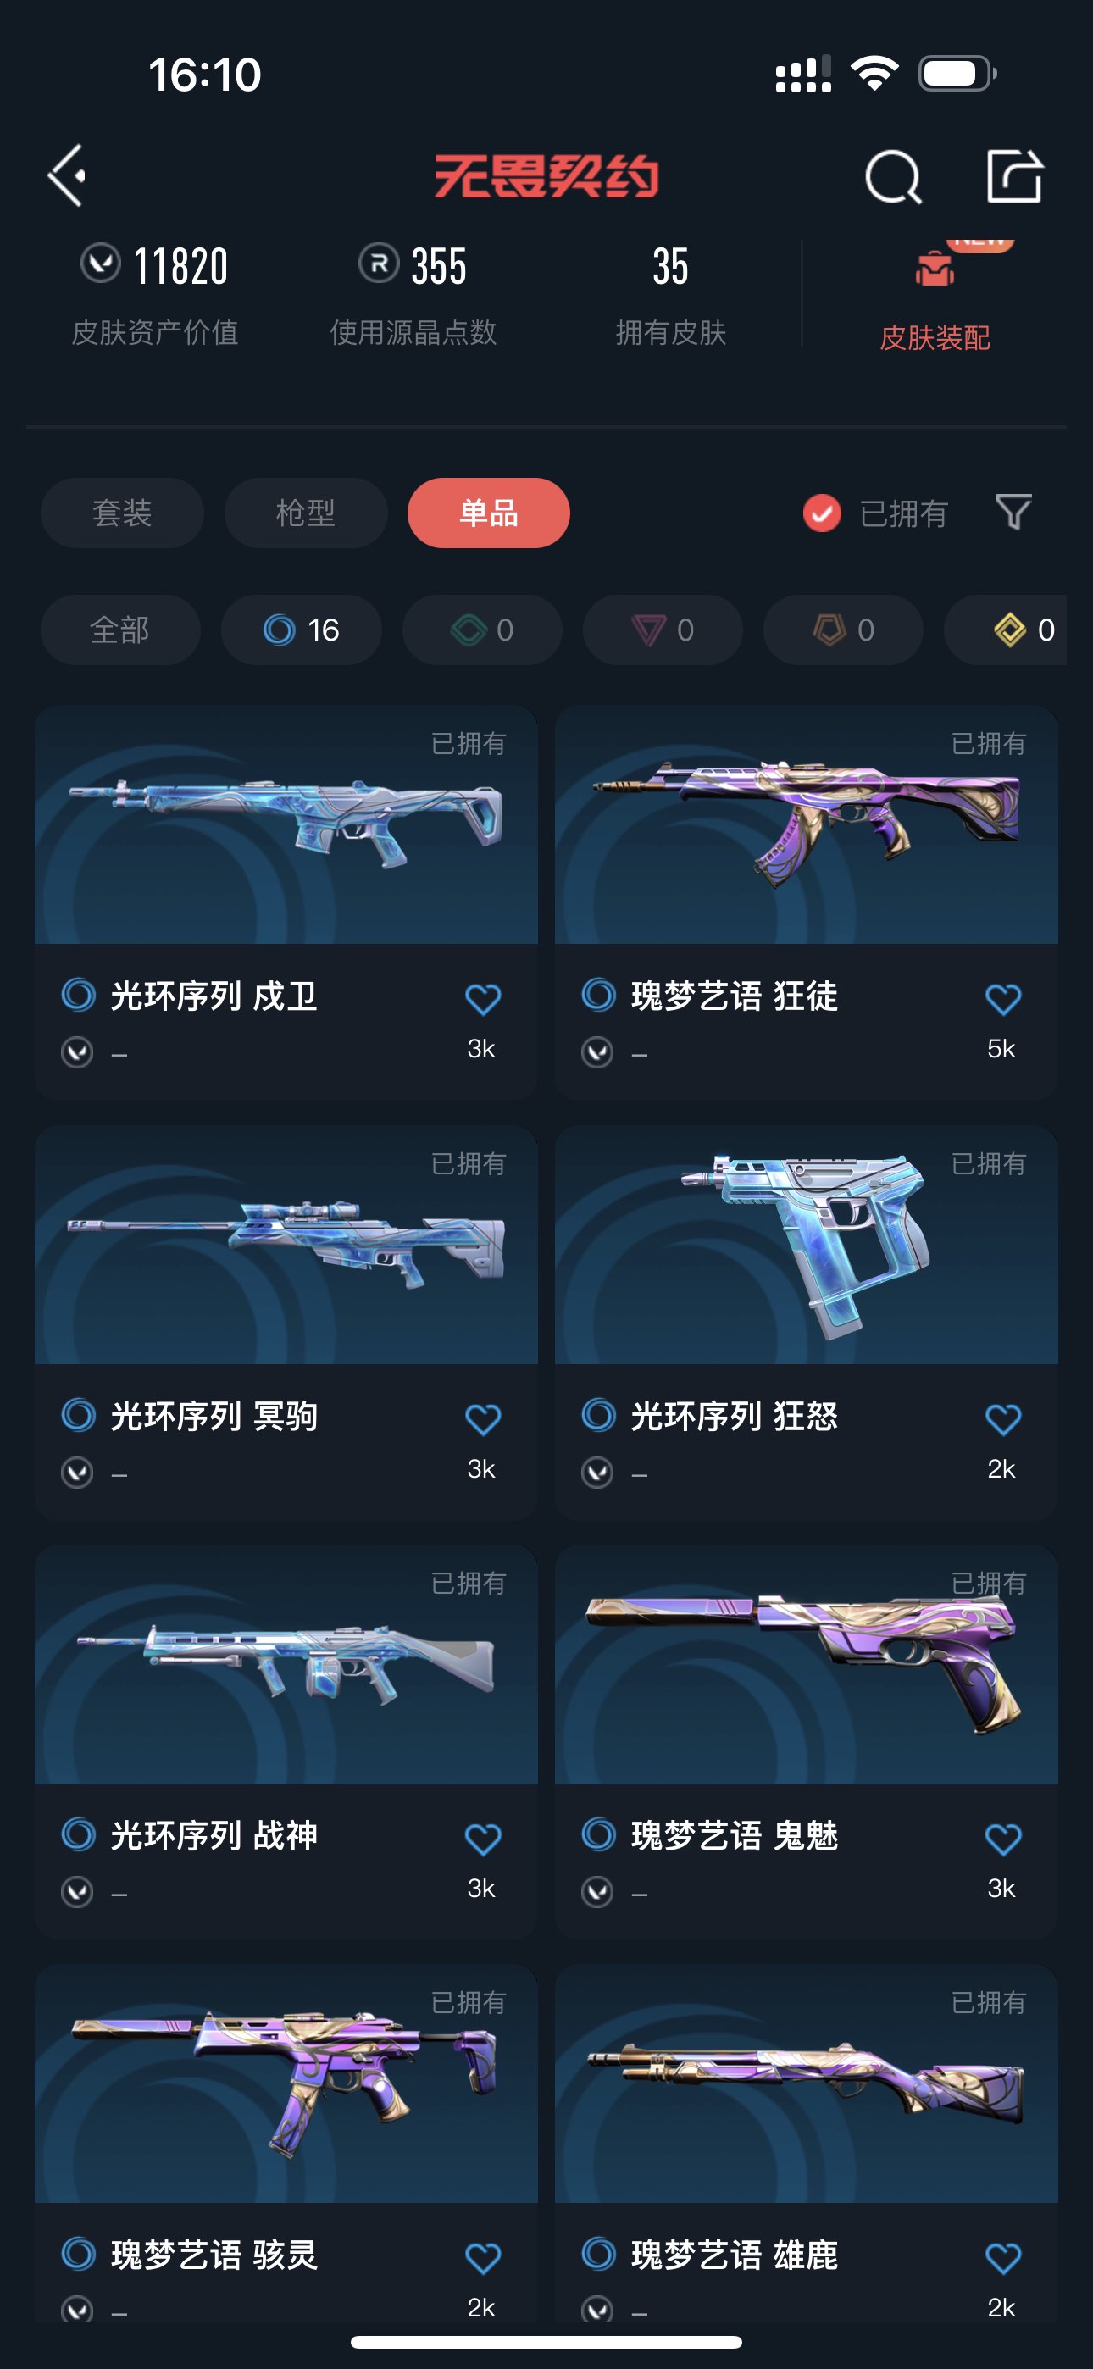Tap the share icon at top right
The image size is (1093, 2369).
[1014, 175]
